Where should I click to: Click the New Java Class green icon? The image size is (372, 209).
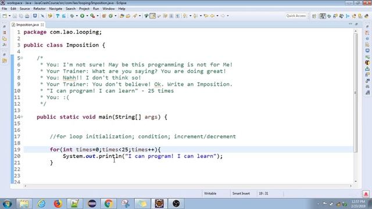[110, 16]
